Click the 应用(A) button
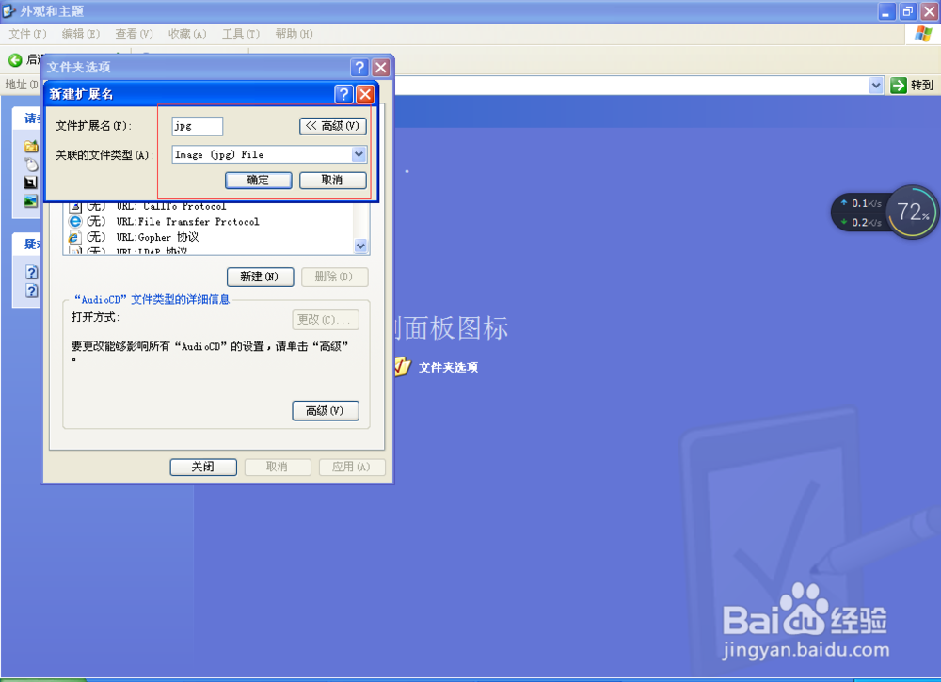The width and height of the screenshot is (941, 682). pyautogui.click(x=352, y=467)
